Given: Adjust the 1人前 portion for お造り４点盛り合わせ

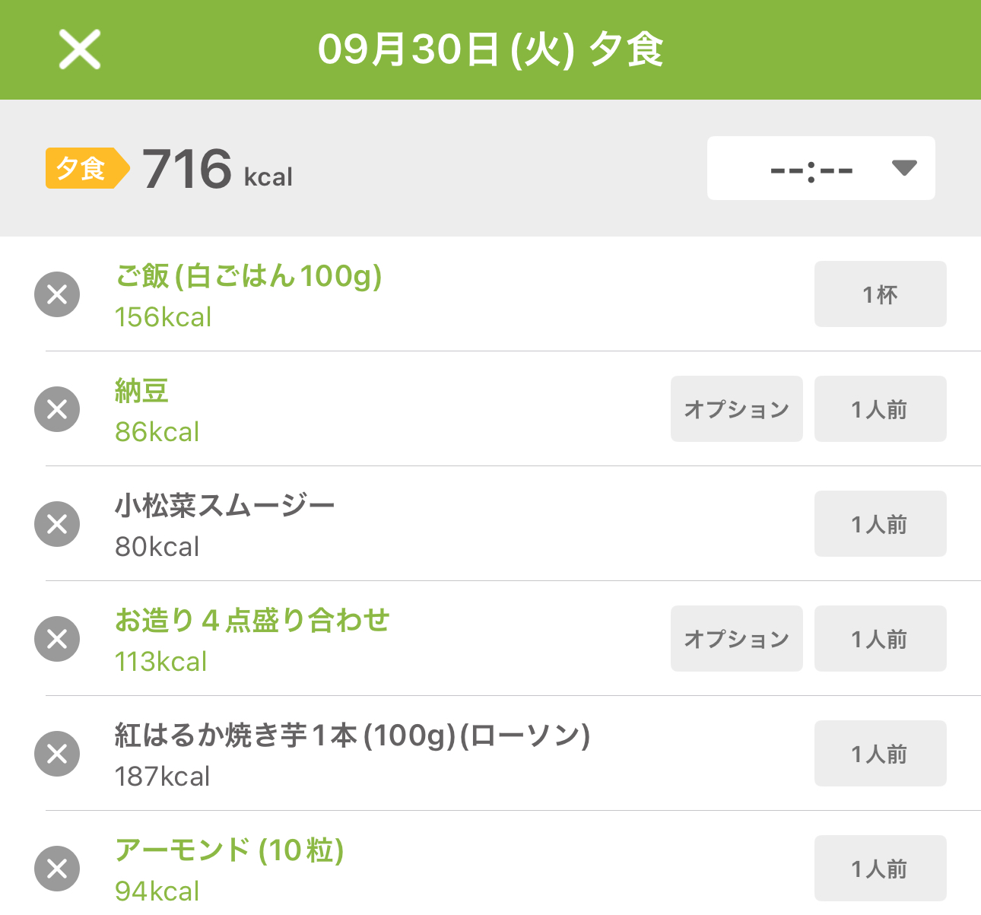Looking at the screenshot, I should coord(880,639).
